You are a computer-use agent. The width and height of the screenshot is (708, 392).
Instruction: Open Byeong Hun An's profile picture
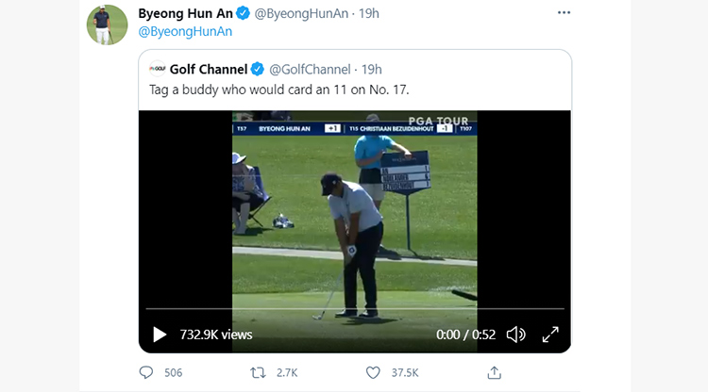click(x=107, y=24)
